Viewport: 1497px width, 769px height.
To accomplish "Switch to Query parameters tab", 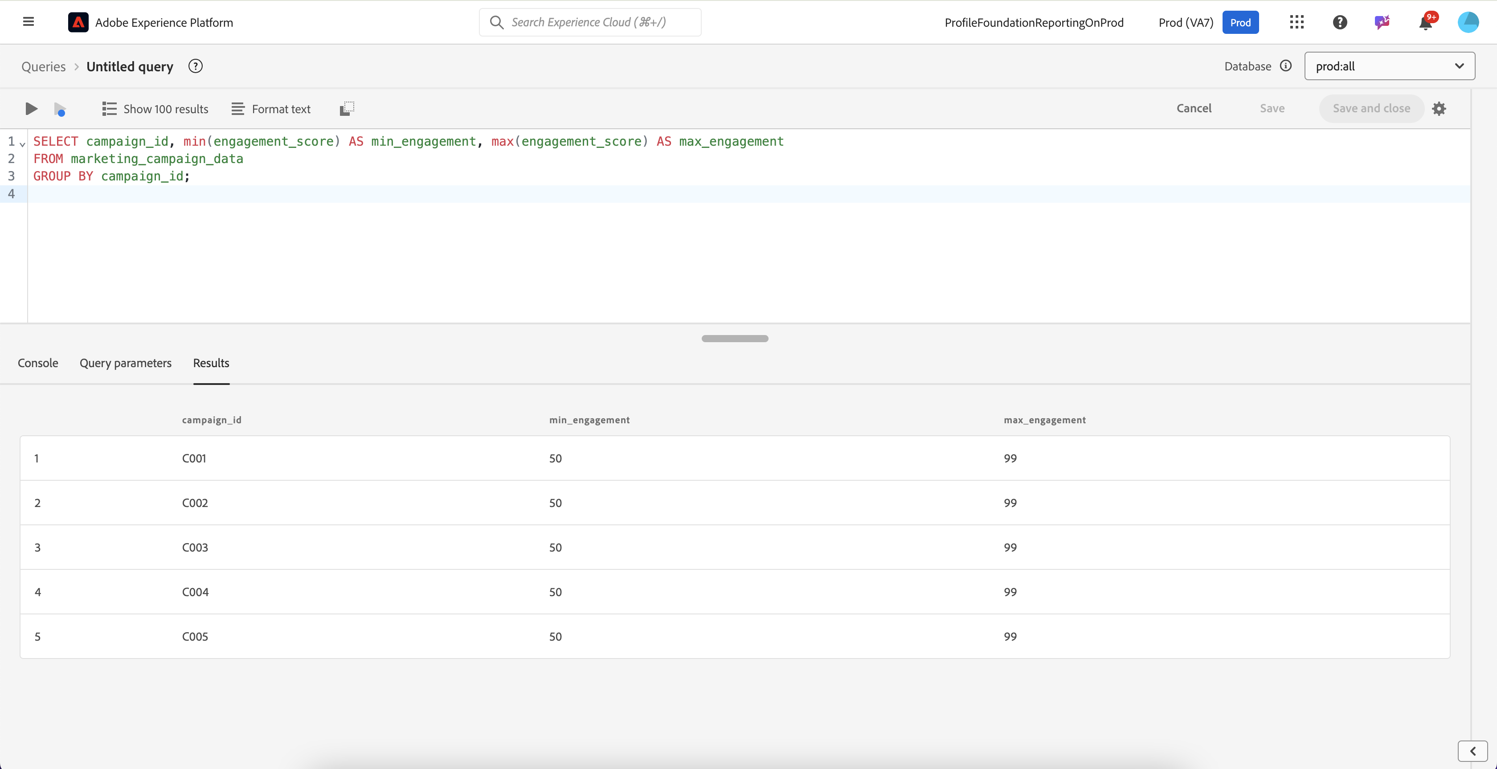I will pyautogui.click(x=126, y=363).
